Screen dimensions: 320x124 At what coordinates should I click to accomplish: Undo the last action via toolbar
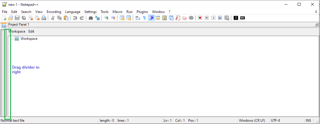click(x=75, y=18)
